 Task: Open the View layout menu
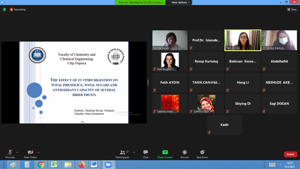(x=292, y=9)
